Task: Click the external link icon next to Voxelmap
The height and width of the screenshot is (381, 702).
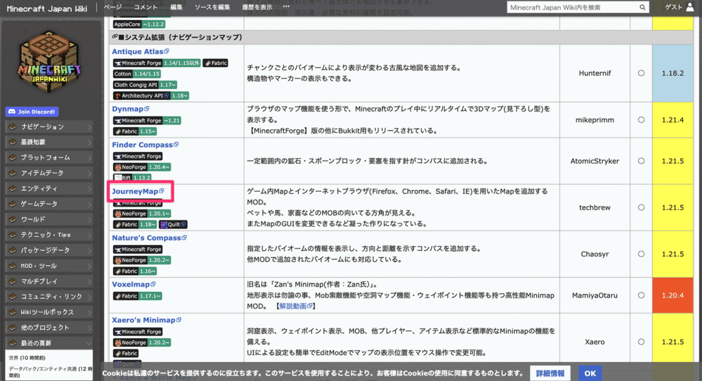Action: tap(153, 284)
